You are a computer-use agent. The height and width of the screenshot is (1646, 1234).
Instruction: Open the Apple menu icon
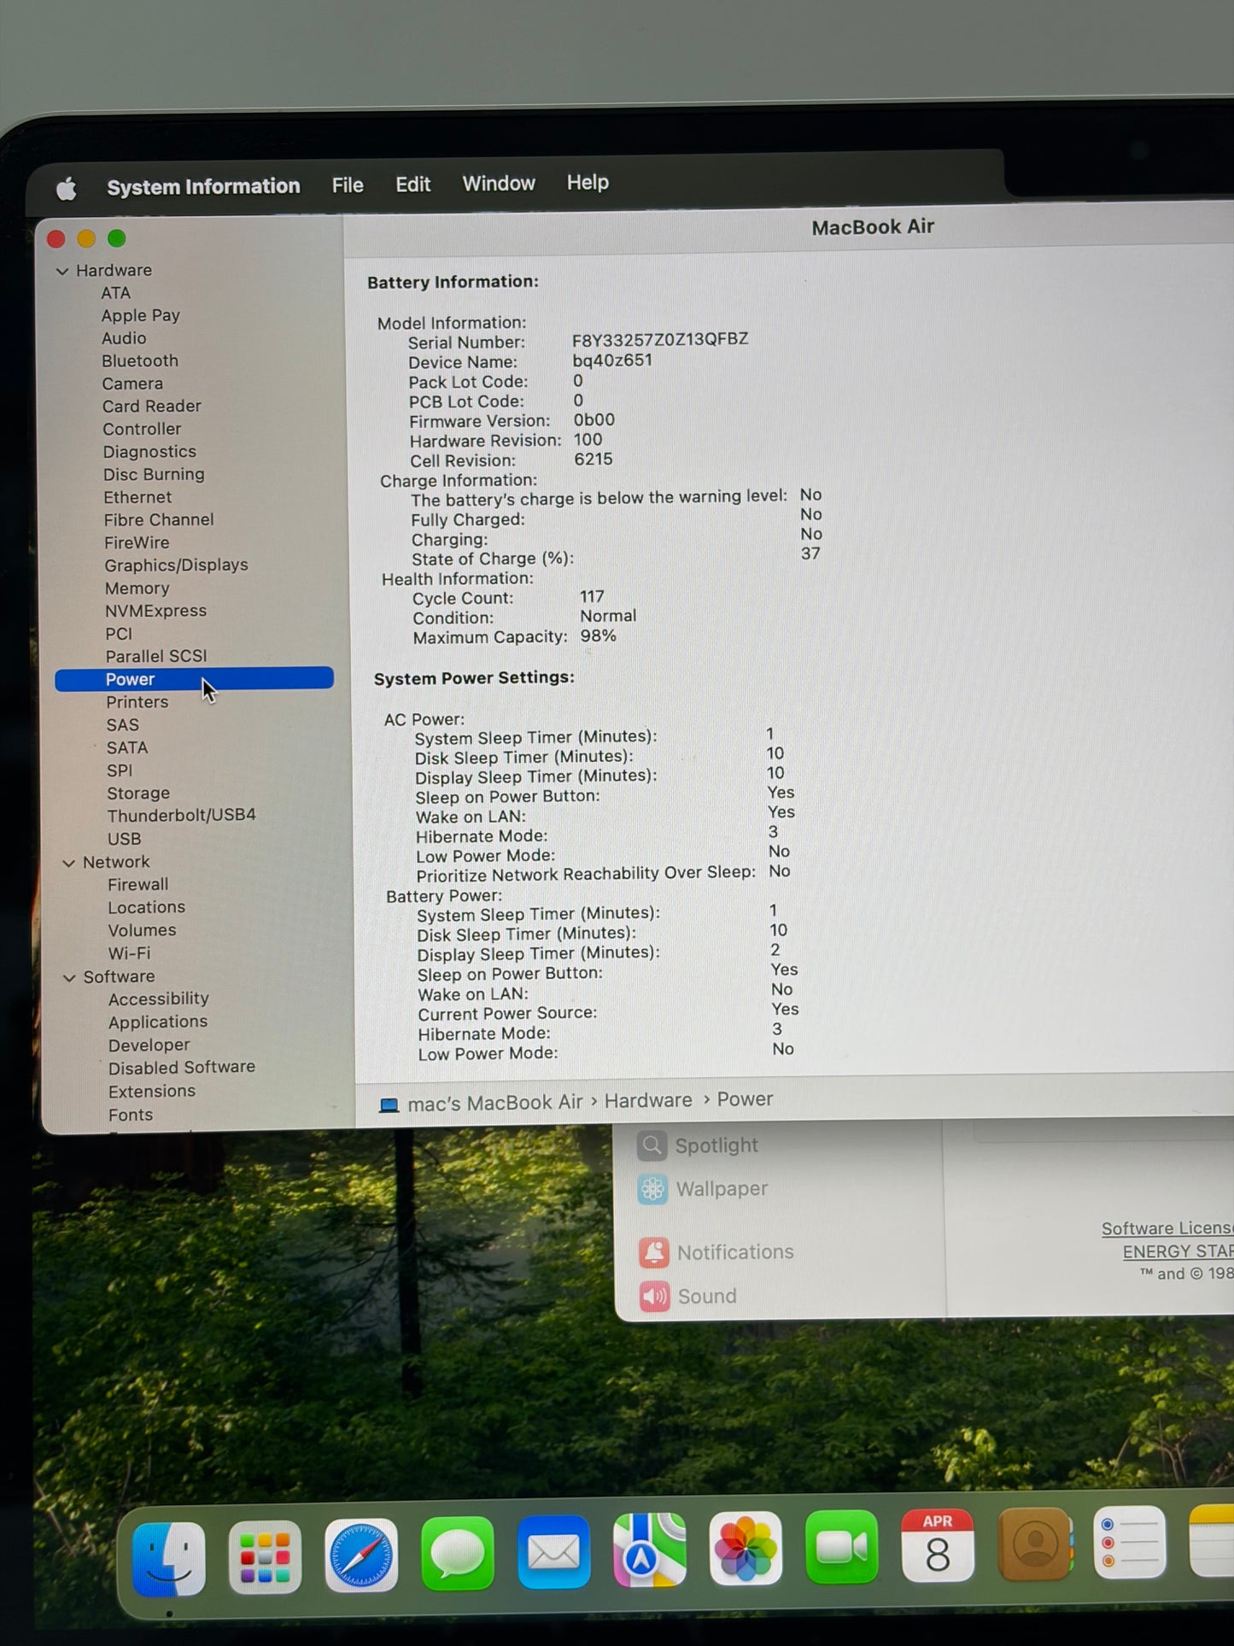(66, 188)
